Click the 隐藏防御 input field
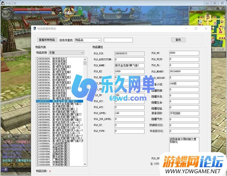Screen dimensions: 227x176 click(x=184, y=90)
